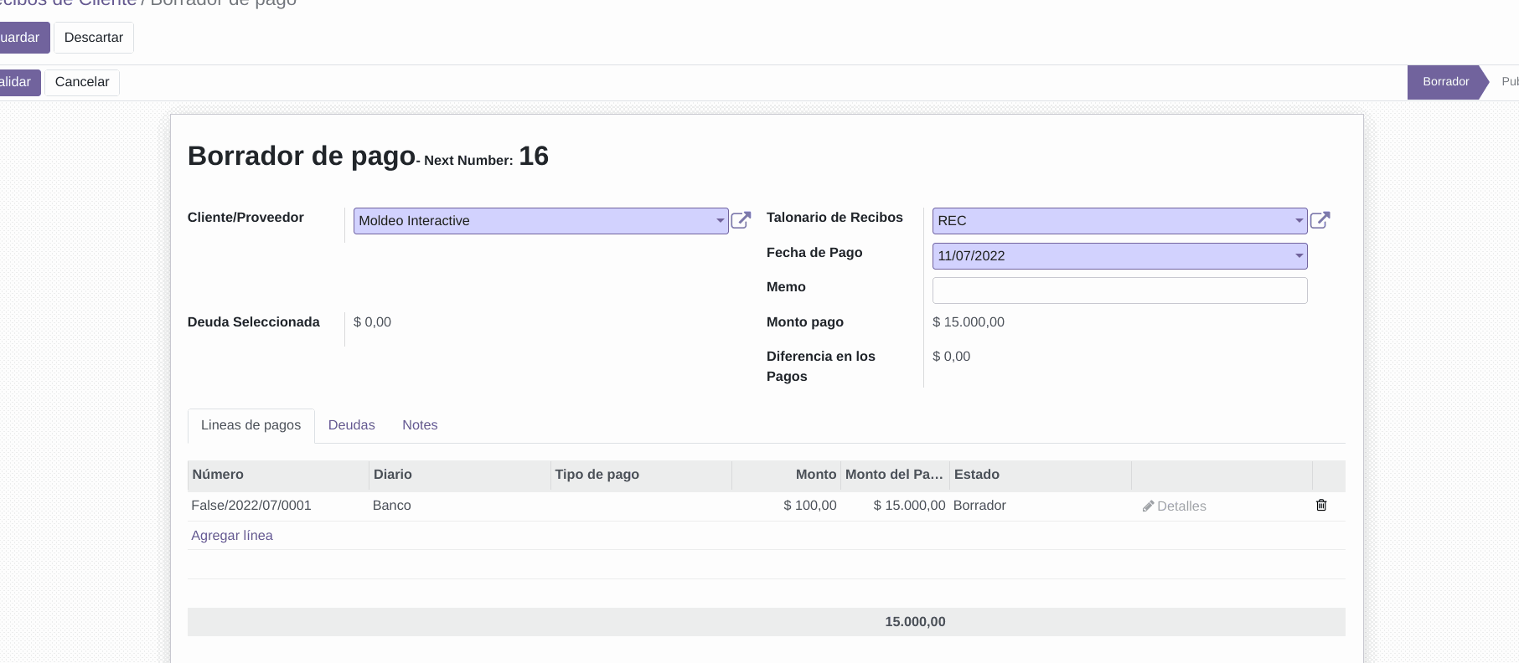Click the Diferencia en los Pagos value

click(x=951, y=357)
